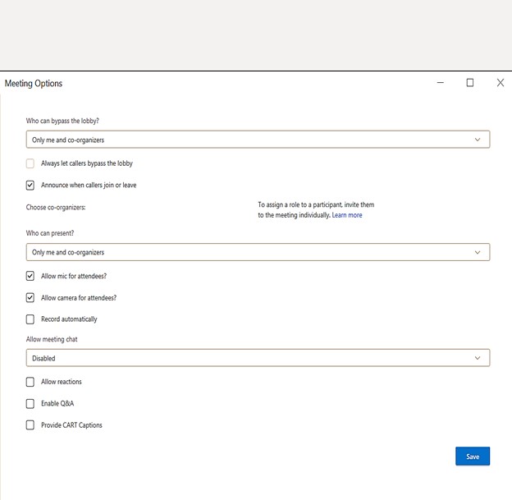The height and width of the screenshot is (500, 512).
Task: Enable 'Record automatically' checkbox
Action: click(x=30, y=319)
